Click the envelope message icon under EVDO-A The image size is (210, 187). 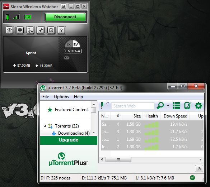[x=66, y=58]
